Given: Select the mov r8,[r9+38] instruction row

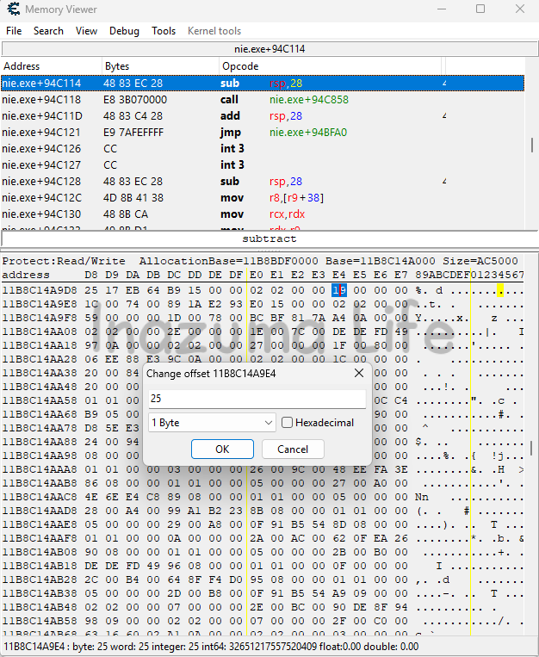Looking at the screenshot, I should (x=263, y=197).
